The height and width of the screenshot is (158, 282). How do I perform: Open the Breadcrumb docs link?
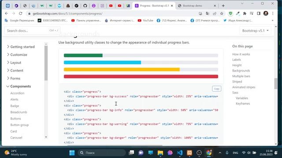click(x=19, y=112)
